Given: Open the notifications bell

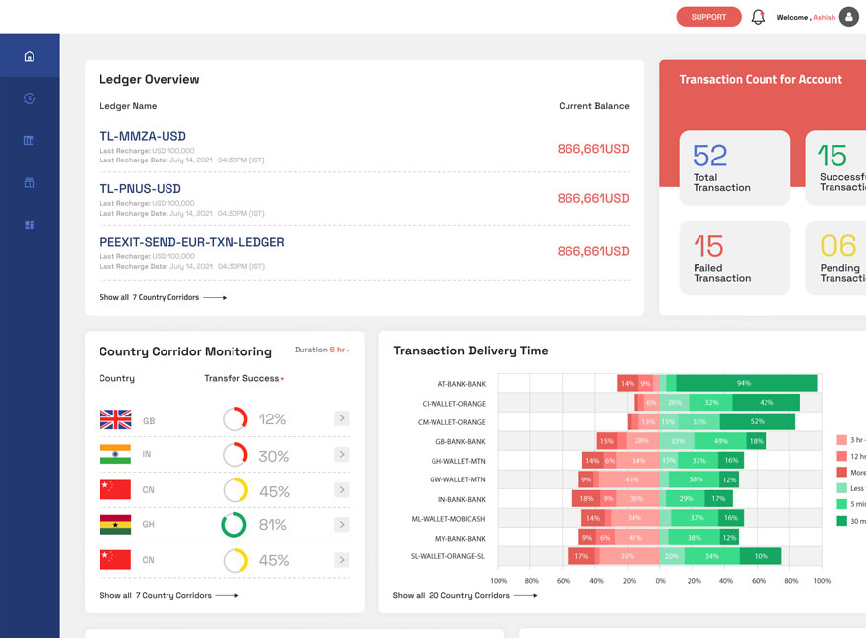Looking at the screenshot, I should click(758, 17).
